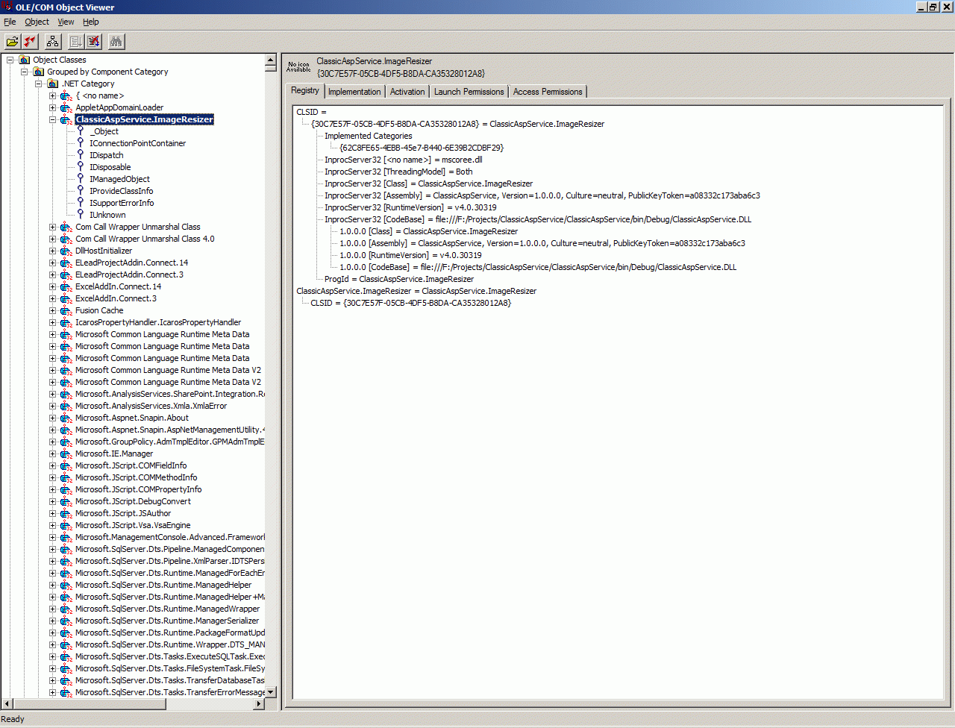Click the interface icon next to IConnectionPointContainer
Image resolution: width=955 pixels, height=728 pixels.
81,143
